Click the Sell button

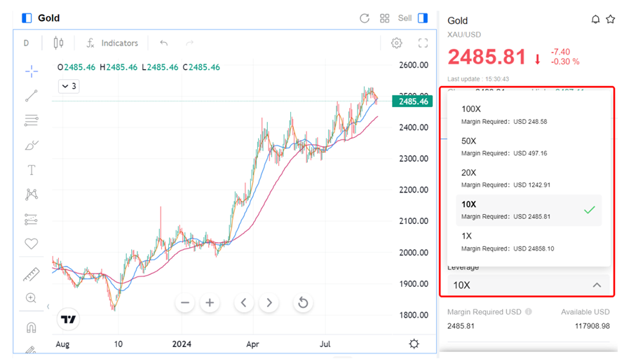(405, 18)
